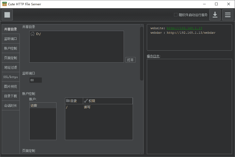Switch to the 图片预览 tab
Viewport: 235px width, 157px height.
click(11, 86)
